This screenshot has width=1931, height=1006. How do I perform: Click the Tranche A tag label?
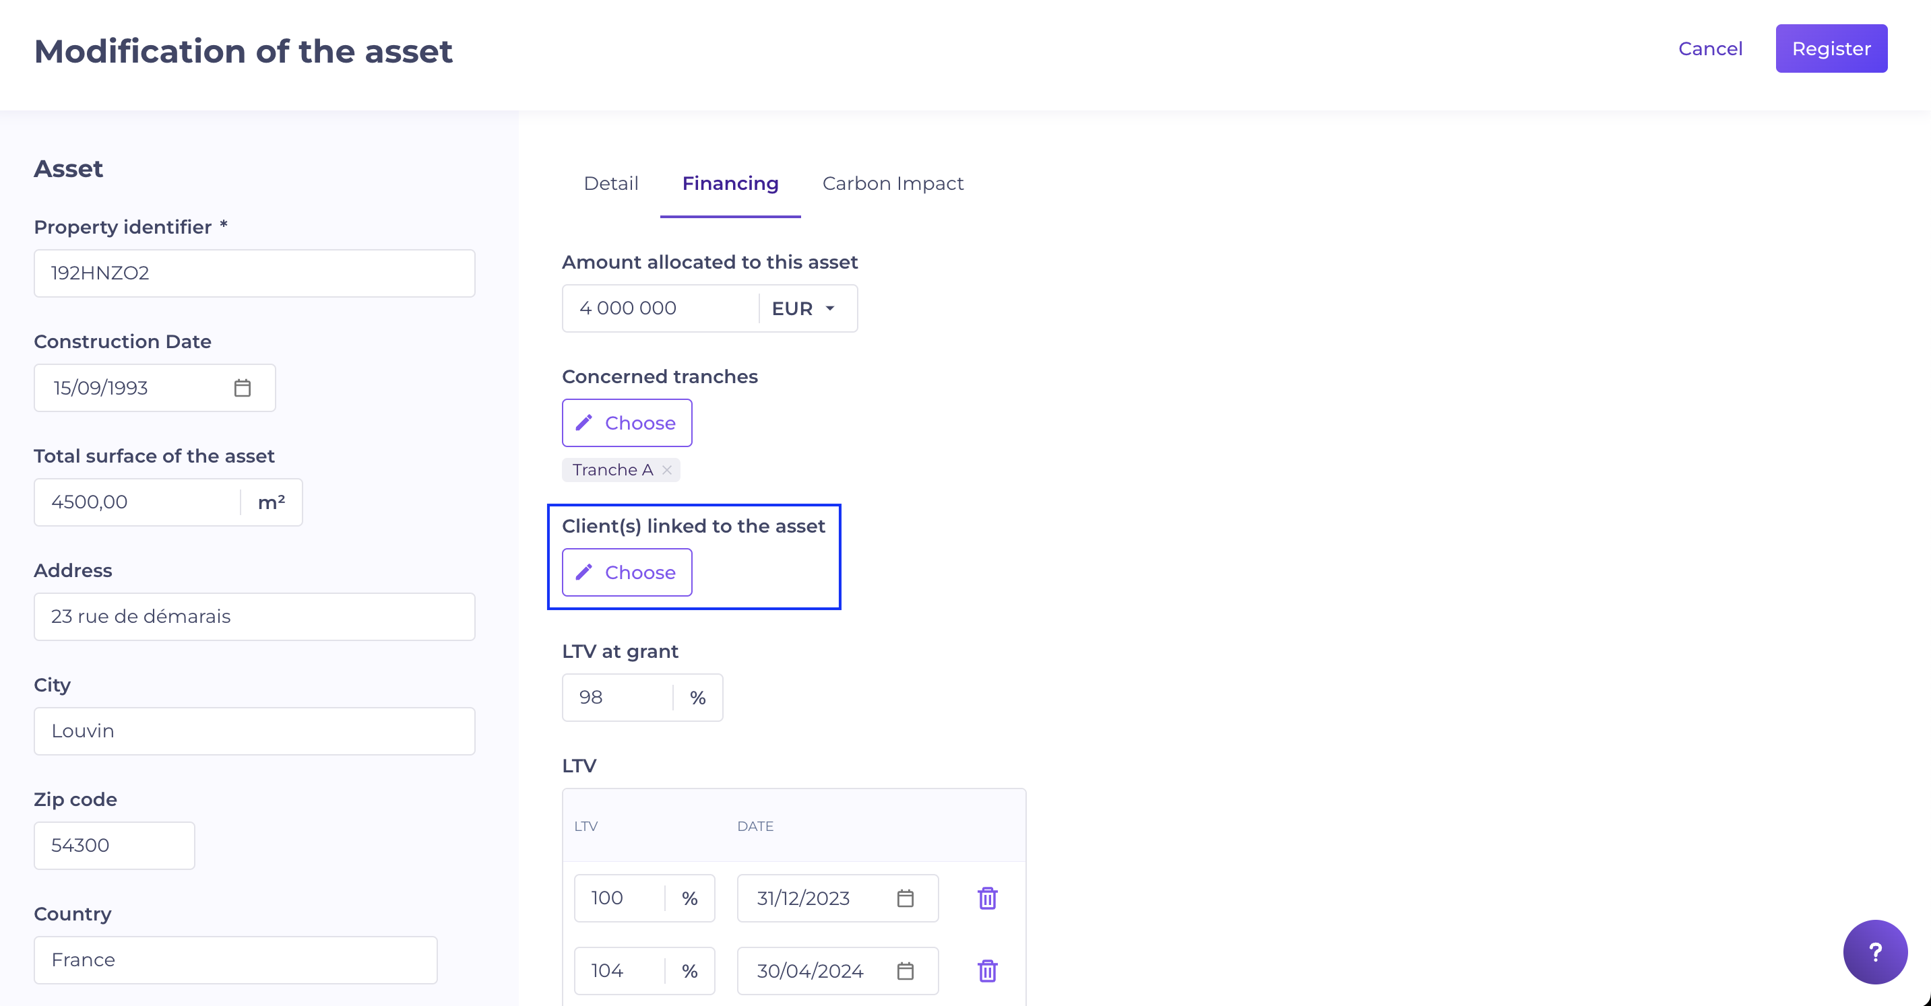click(x=612, y=469)
